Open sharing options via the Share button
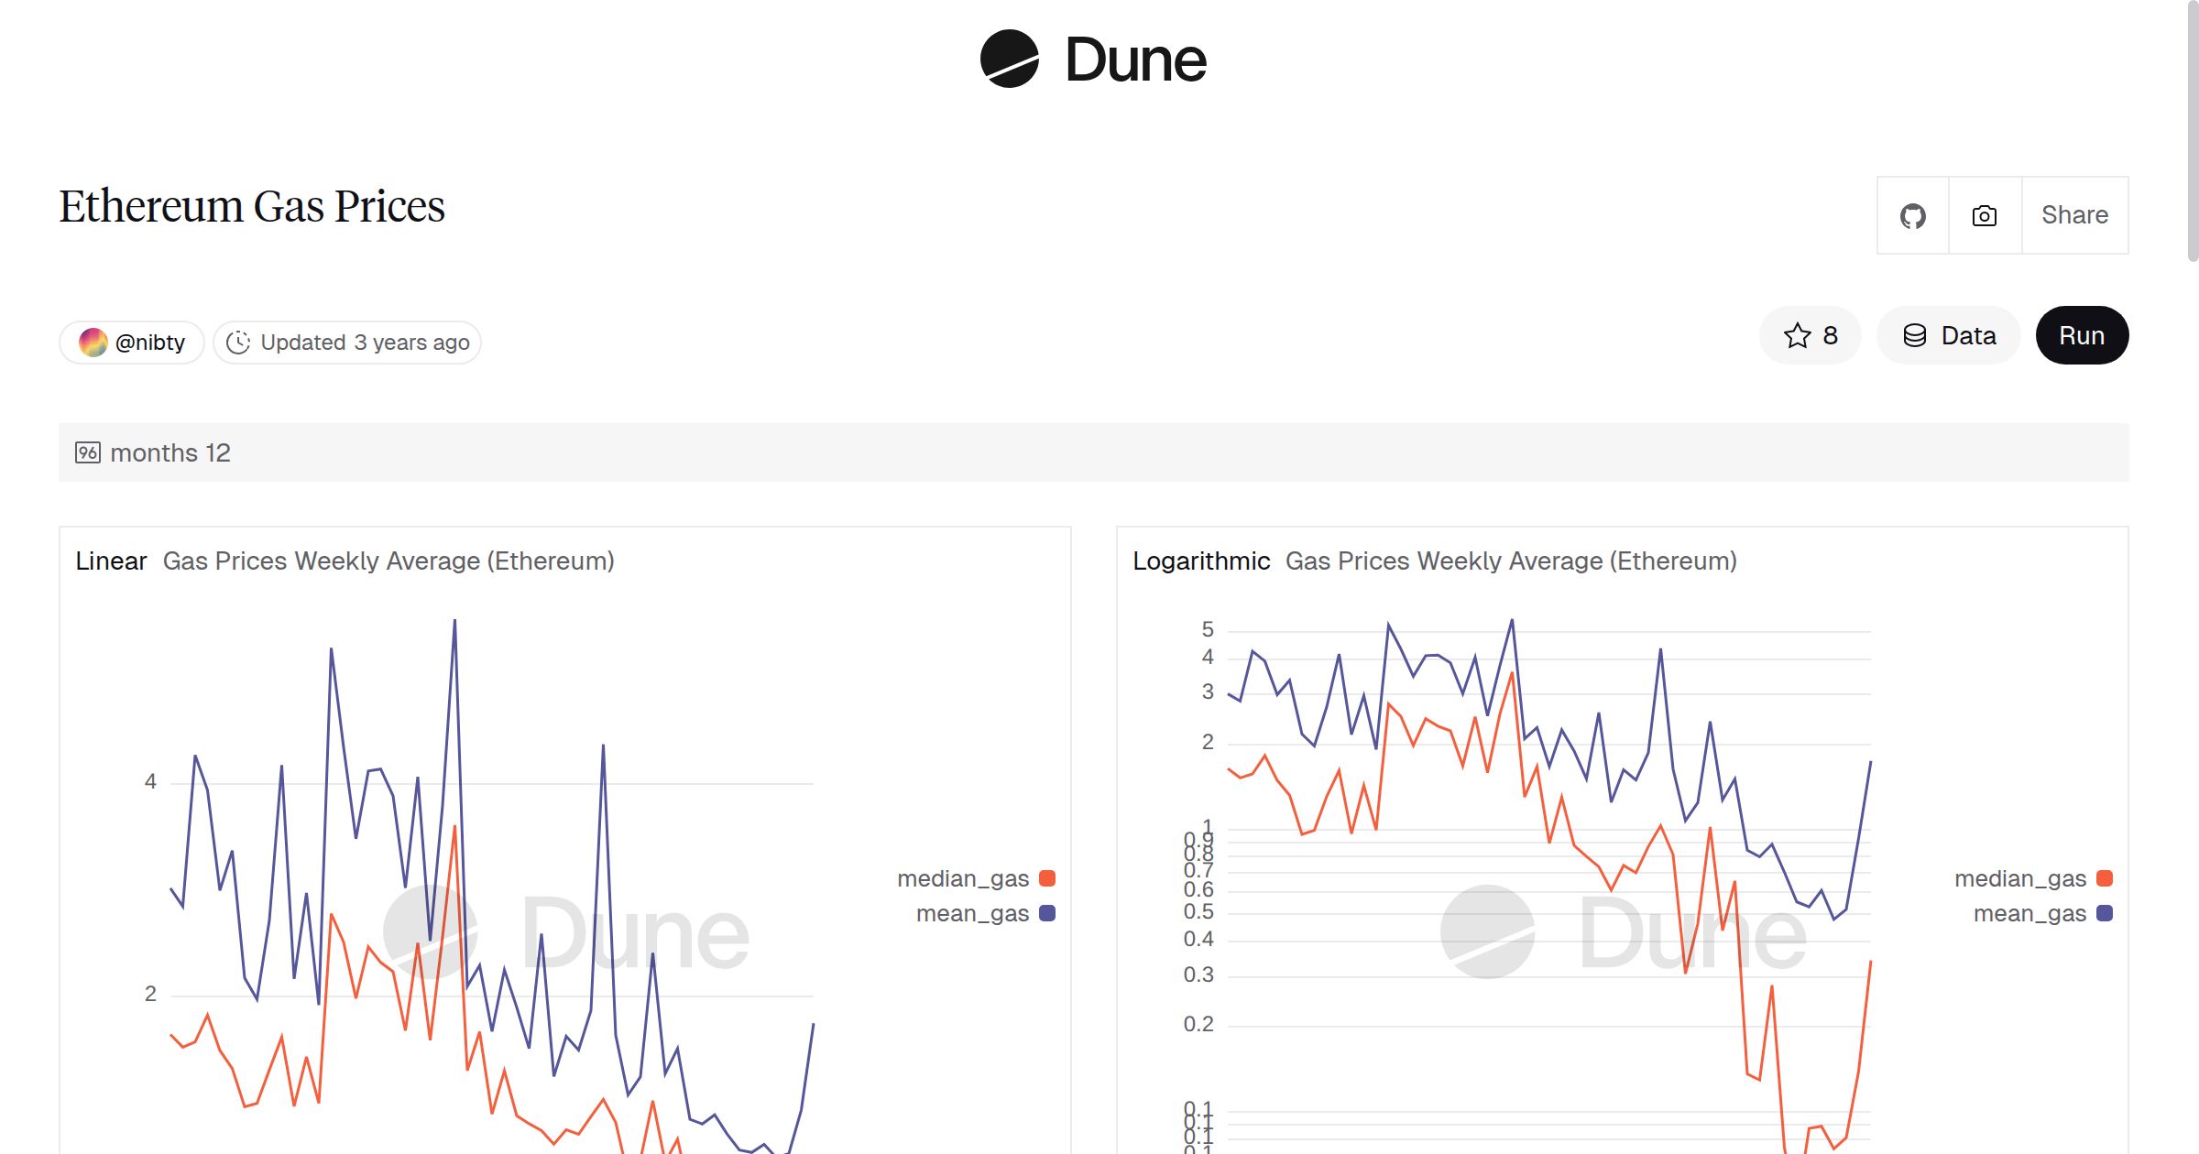The width and height of the screenshot is (2199, 1154). (x=2074, y=214)
